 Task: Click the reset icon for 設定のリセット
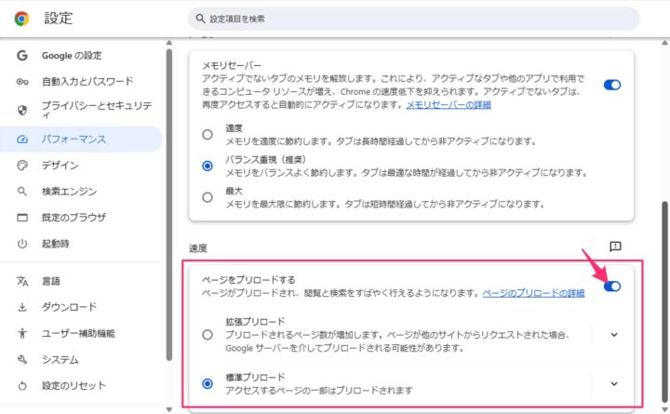[22, 386]
